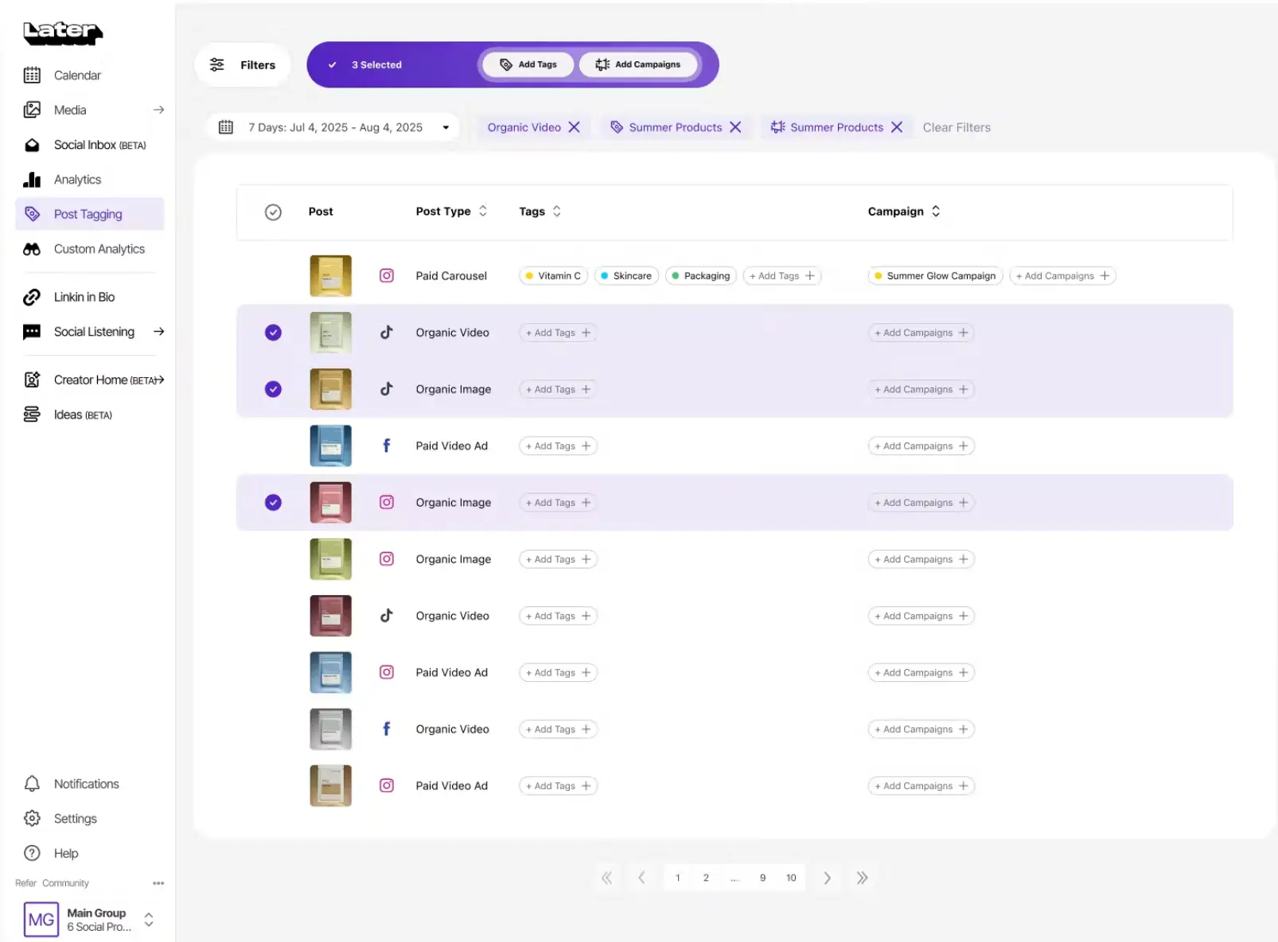Toggle the select-all posts checkbox in header

click(273, 212)
